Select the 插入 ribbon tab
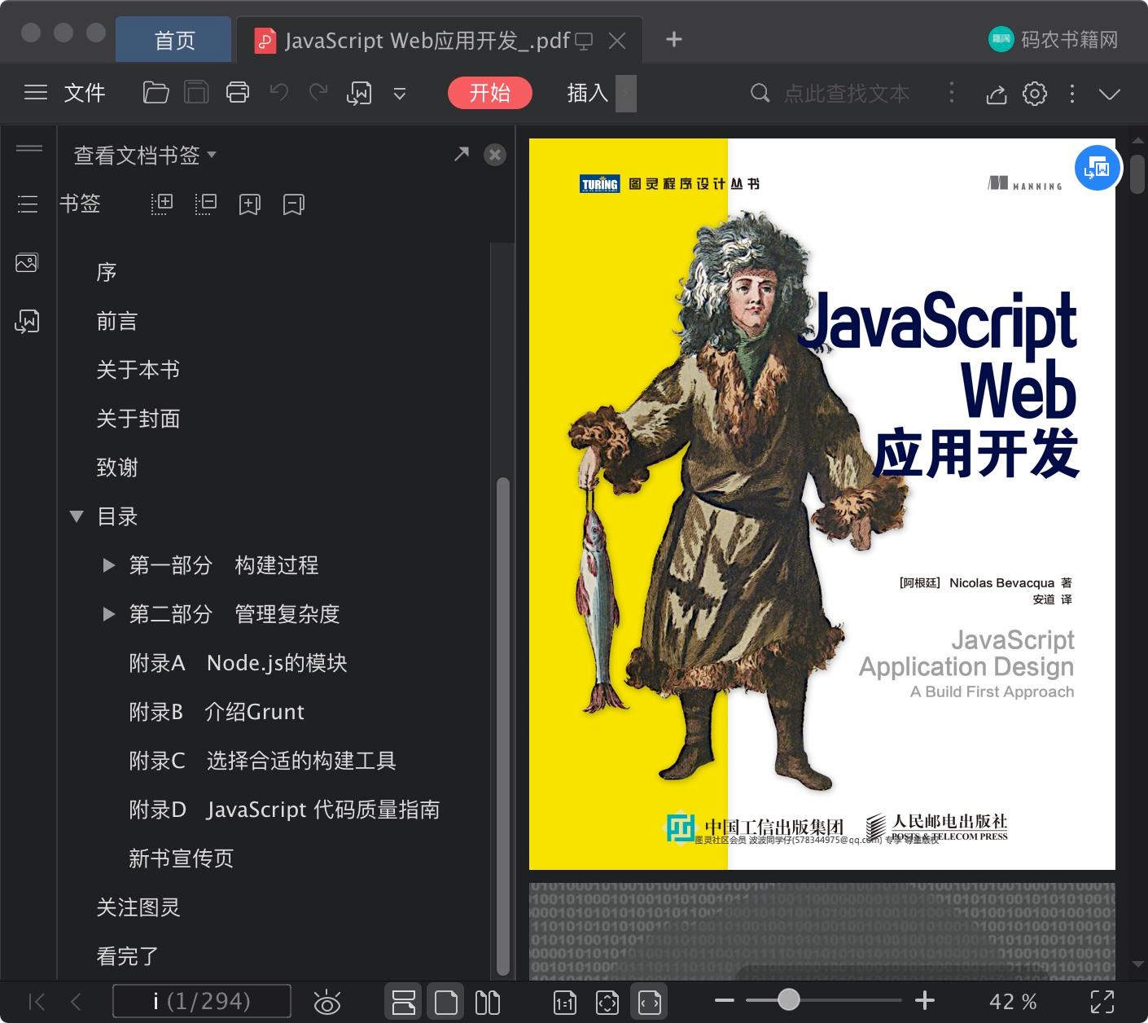Screen dimensions: 1148x1023 click(x=588, y=93)
